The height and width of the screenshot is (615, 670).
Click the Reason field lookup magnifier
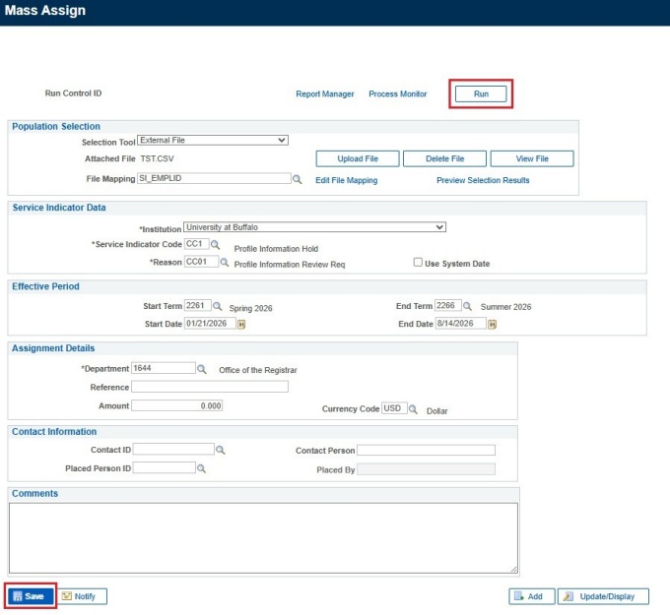click(x=225, y=263)
